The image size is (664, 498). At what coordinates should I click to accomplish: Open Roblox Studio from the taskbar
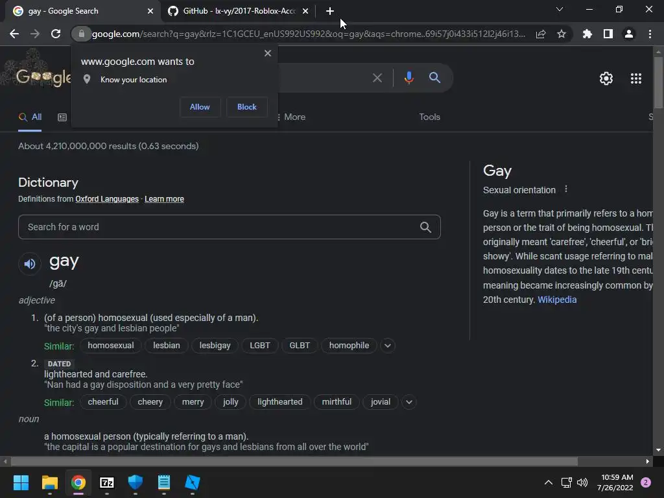click(192, 482)
